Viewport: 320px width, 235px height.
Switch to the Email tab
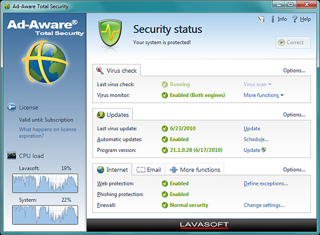coord(148,170)
